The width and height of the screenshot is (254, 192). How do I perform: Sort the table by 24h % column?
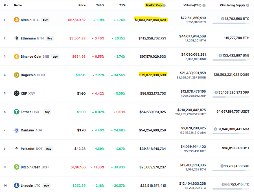pyautogui.click(x=100, y=5)
